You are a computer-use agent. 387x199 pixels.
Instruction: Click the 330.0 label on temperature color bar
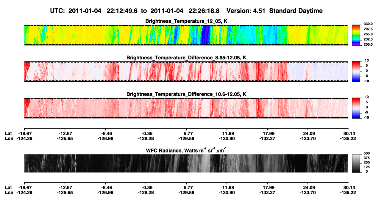click(368, 24)
